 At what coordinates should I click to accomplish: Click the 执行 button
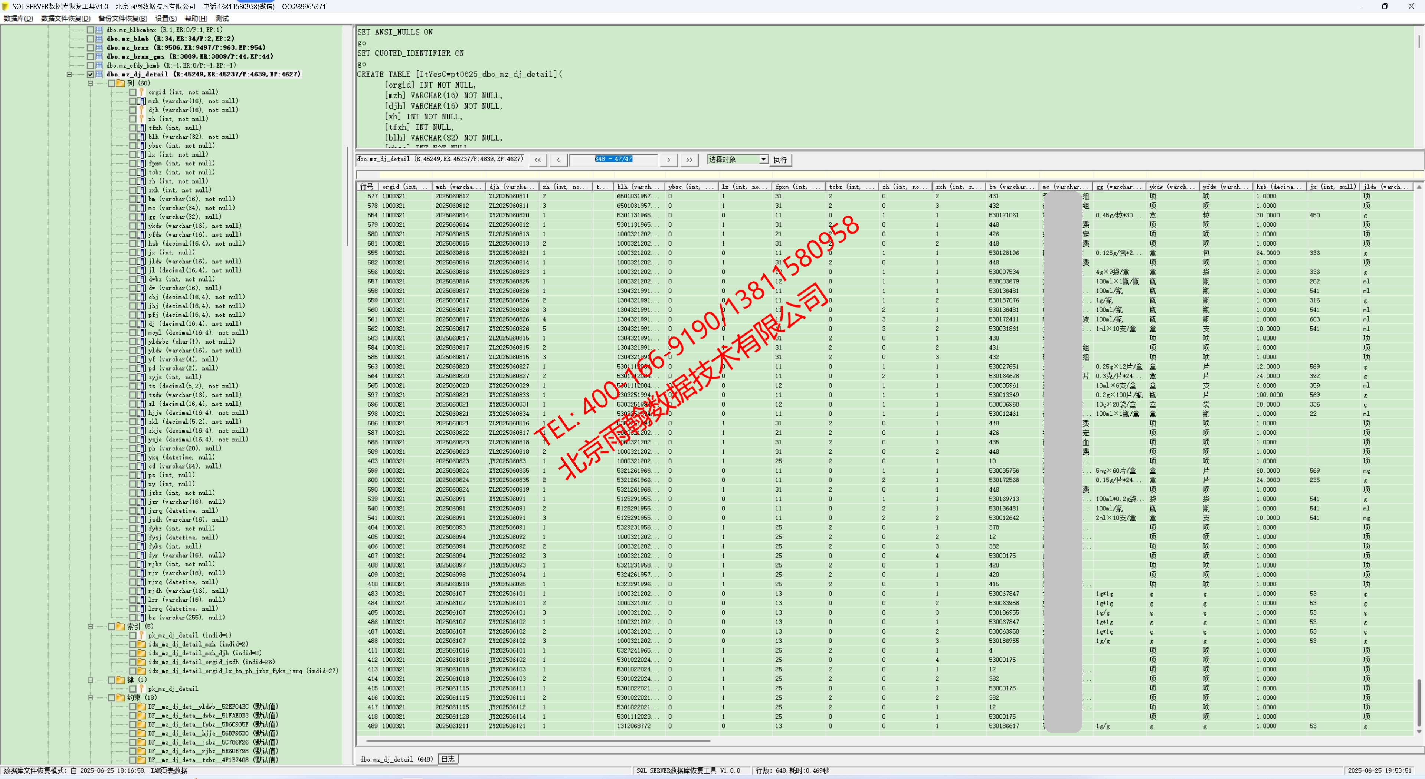point(780,160)
